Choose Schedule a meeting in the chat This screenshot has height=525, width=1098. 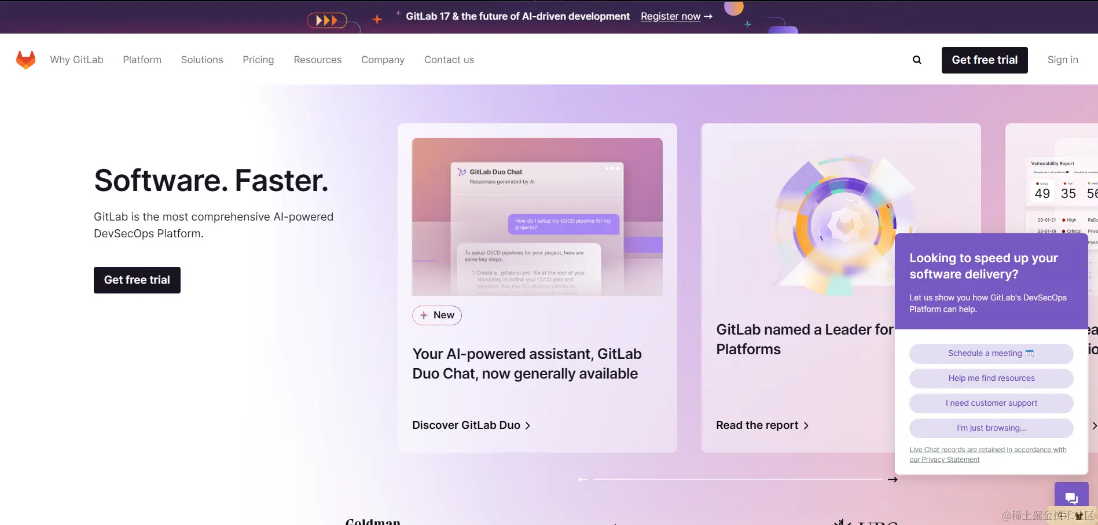coord(990,354)
